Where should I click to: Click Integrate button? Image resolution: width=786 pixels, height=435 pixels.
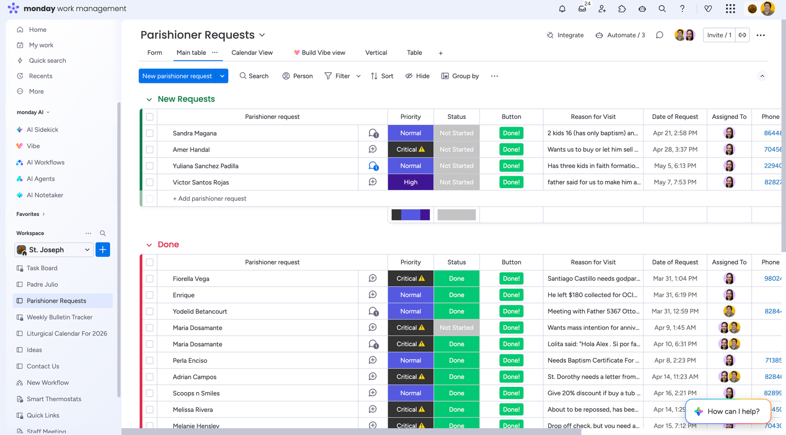pos(565,35)
